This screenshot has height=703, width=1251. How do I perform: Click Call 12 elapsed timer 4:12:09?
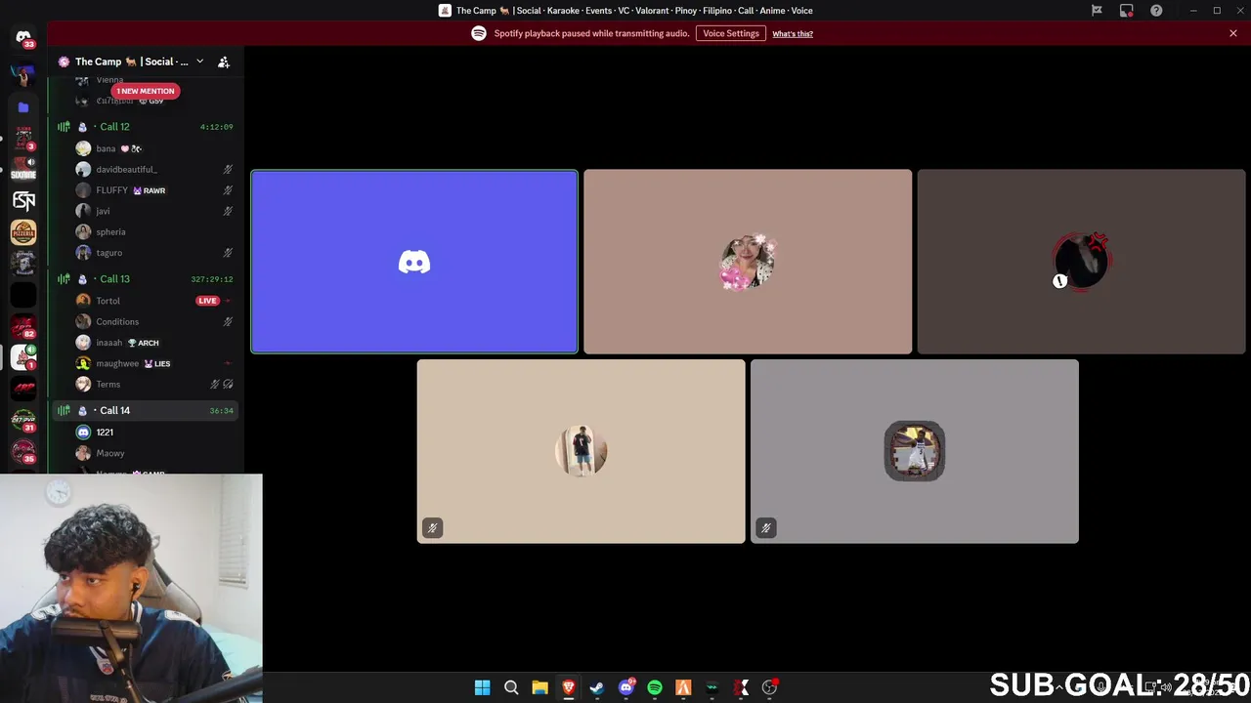tap(217, 127)
